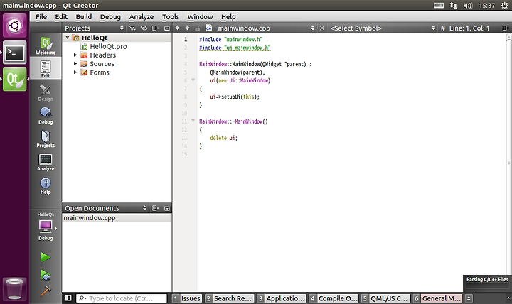Open the network indicator
The width and height of the screenshot is (512, 304).
point(453,6)
